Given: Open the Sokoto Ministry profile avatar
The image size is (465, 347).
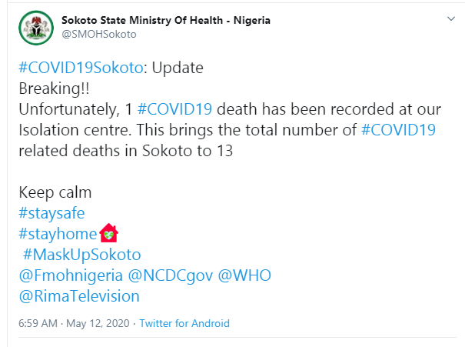Looking at the screenshot, I should tap(36, 28).
